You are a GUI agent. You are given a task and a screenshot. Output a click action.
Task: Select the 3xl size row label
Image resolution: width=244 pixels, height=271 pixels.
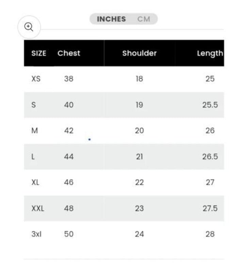click(36, 234)
